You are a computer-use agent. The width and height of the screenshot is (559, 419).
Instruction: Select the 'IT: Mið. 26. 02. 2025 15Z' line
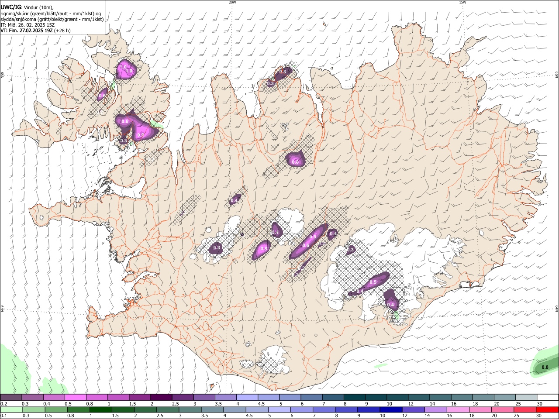[27, 25]
